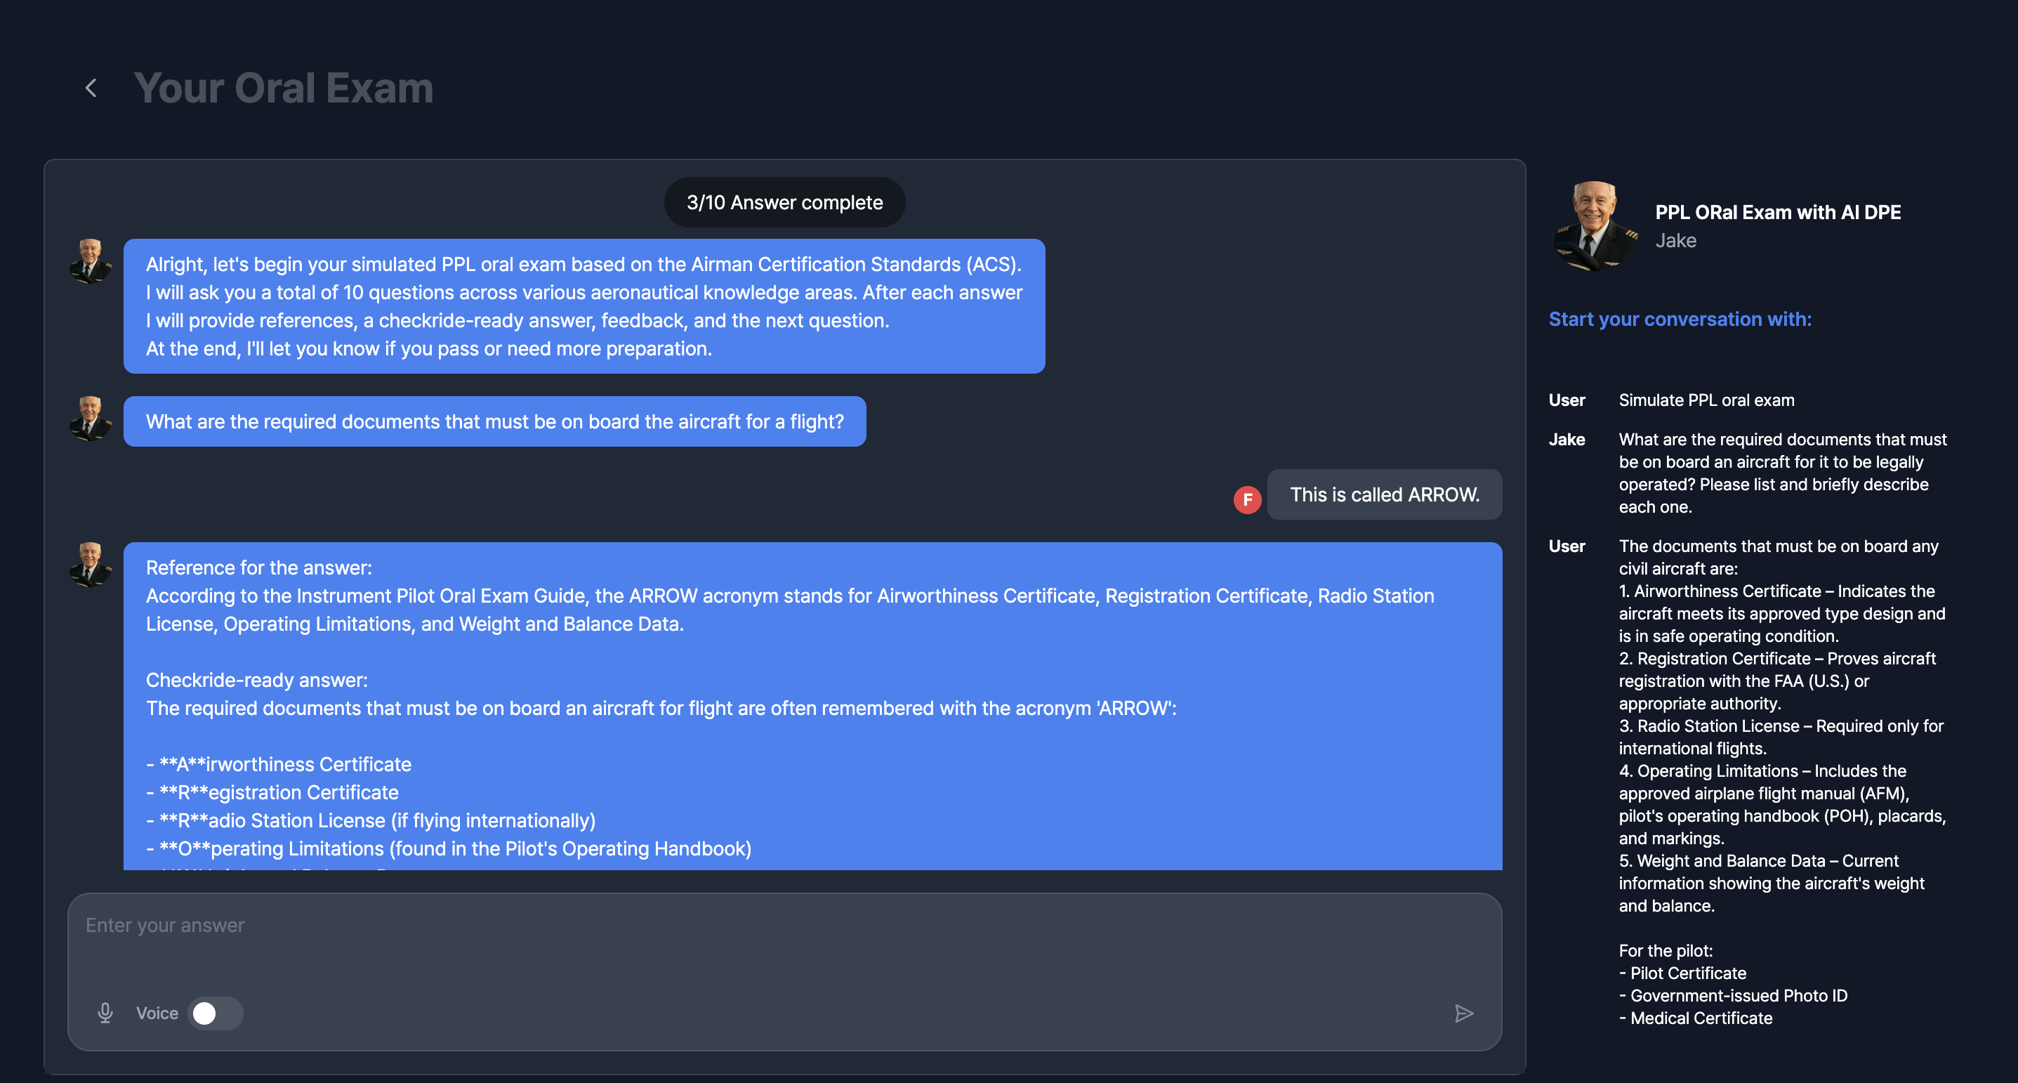Click the Start your conversation with heading
Viewport: 2018px width, 1083px height.
(1680, 319)
